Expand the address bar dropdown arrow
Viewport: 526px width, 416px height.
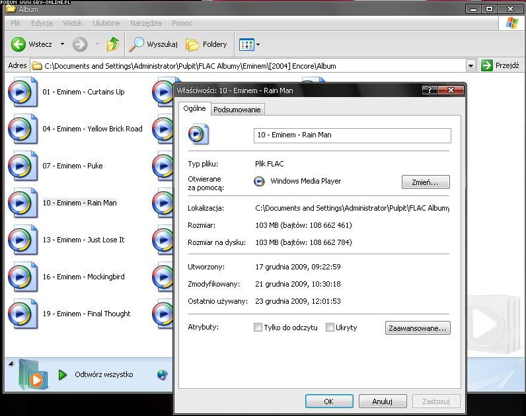point(470,65)
